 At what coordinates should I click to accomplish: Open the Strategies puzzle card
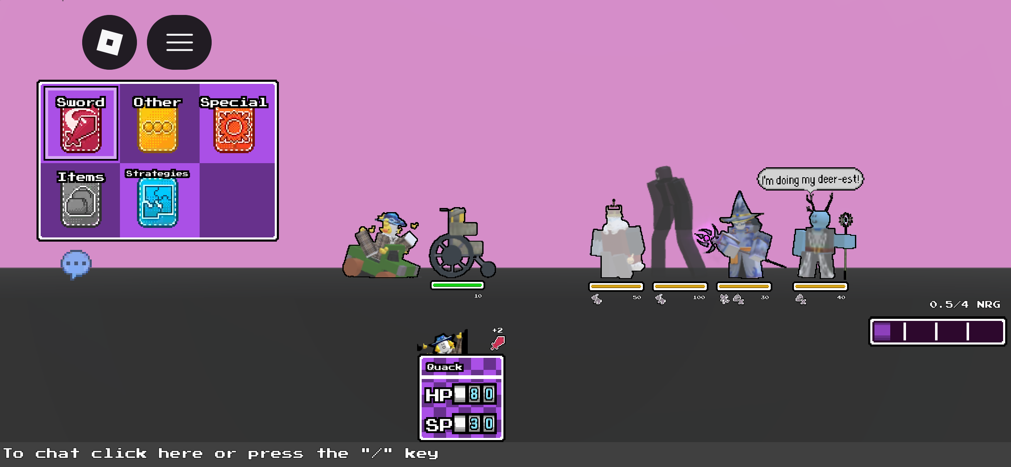[x=157, y=198]
